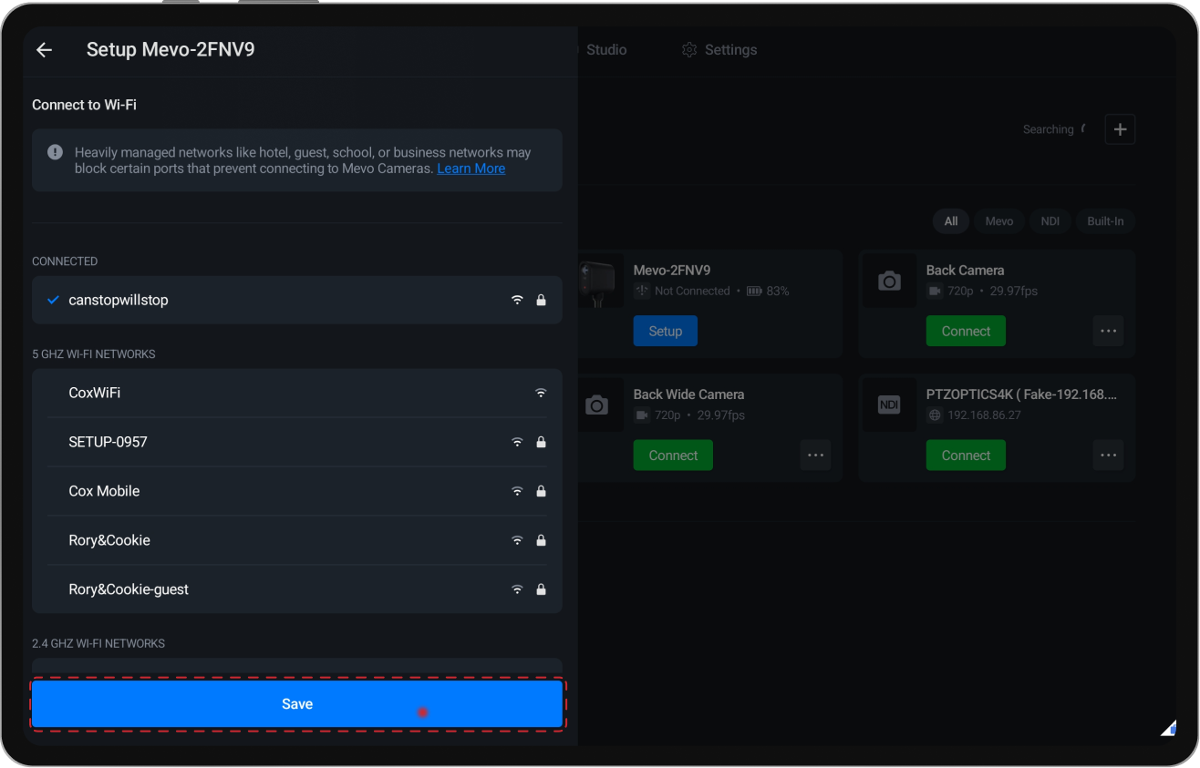The height and width of the screenshot is (768, 1200).
Task: Click the video icon beside Back Wide Camera 720p
Action: tap(642, 415)
